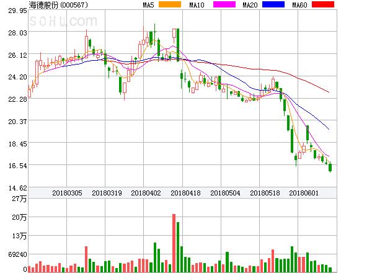Click the 20180518 date label
The image size is (372, 273).
(x=265, y=193)
